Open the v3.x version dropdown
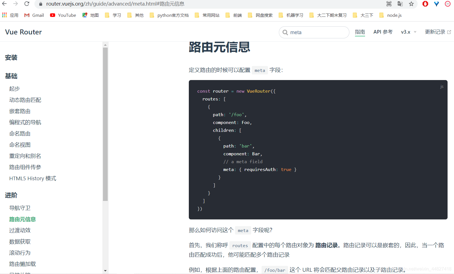This screenshot has width=454, height=274. pyautogui.click(x=408, y=32)
